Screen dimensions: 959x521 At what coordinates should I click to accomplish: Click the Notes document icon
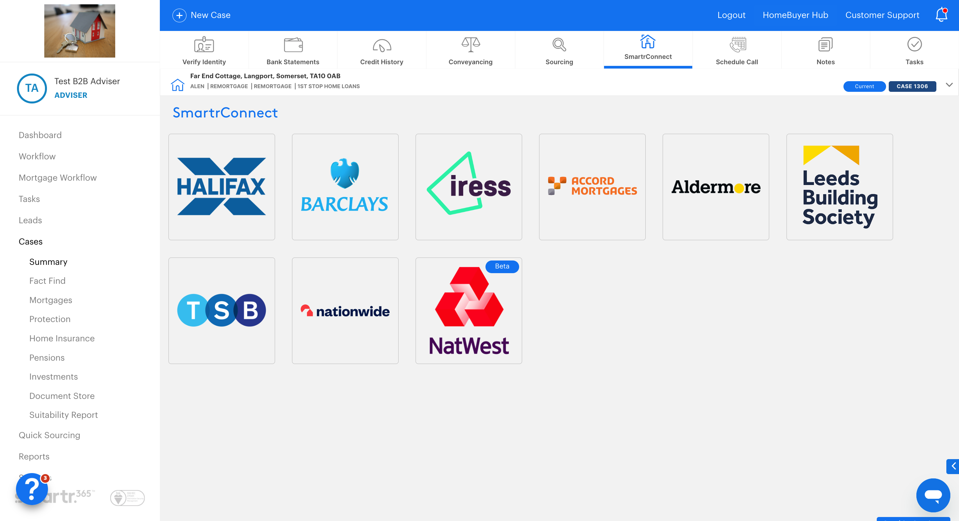[825, 45]
